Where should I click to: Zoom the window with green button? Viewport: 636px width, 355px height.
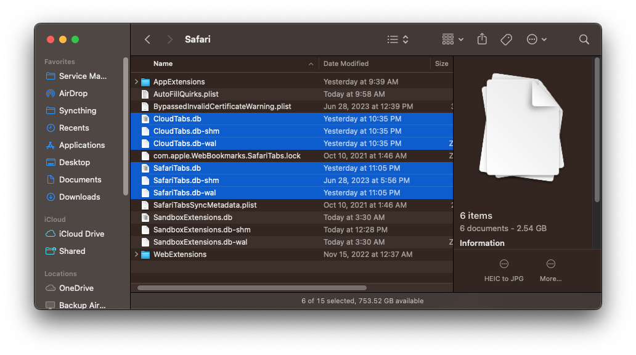coord(75,39)
